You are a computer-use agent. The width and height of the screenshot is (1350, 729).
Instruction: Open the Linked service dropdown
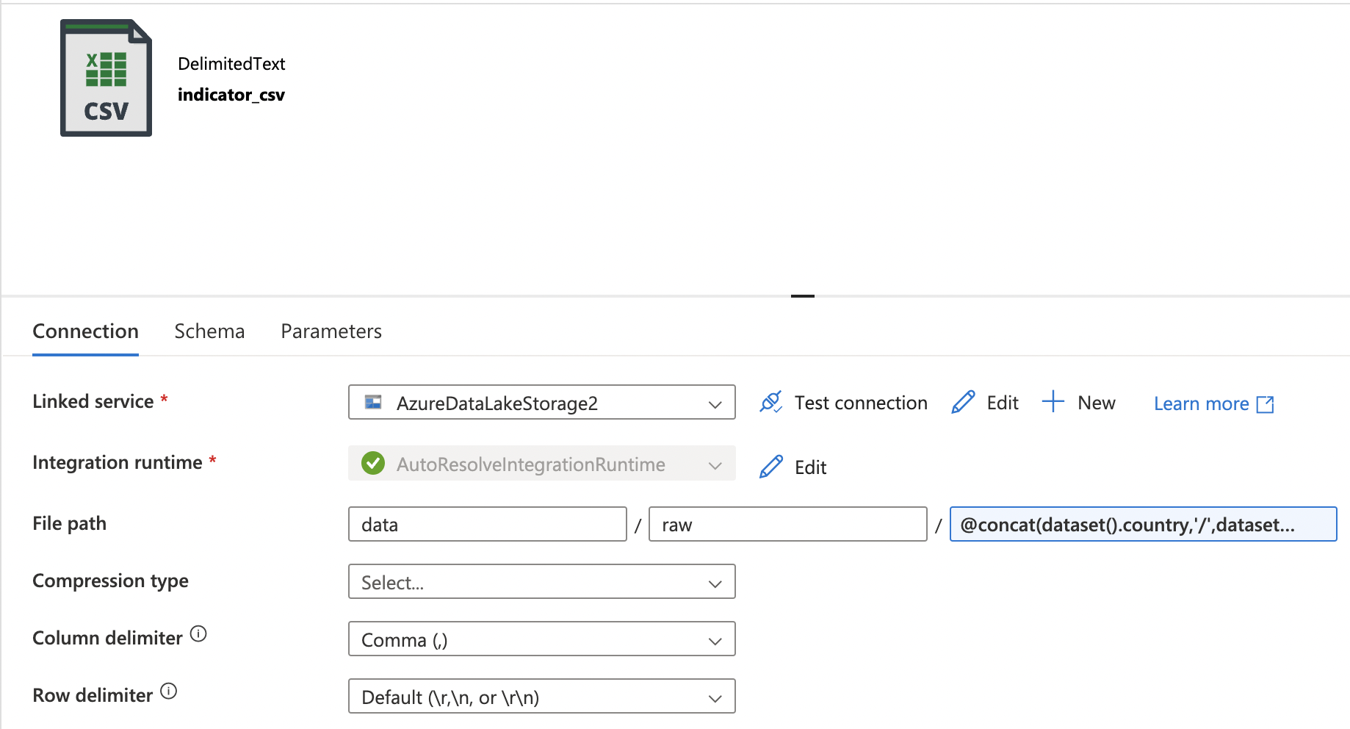click(542, 402)
